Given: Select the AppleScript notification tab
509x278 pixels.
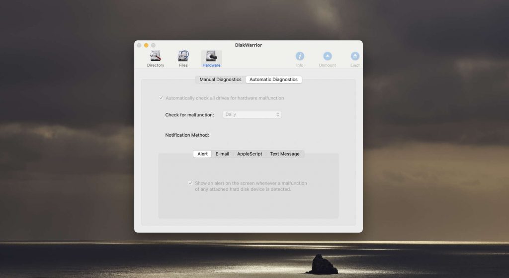Looking at the screenshot, I should pyautogui.click(x=250, y=154).
